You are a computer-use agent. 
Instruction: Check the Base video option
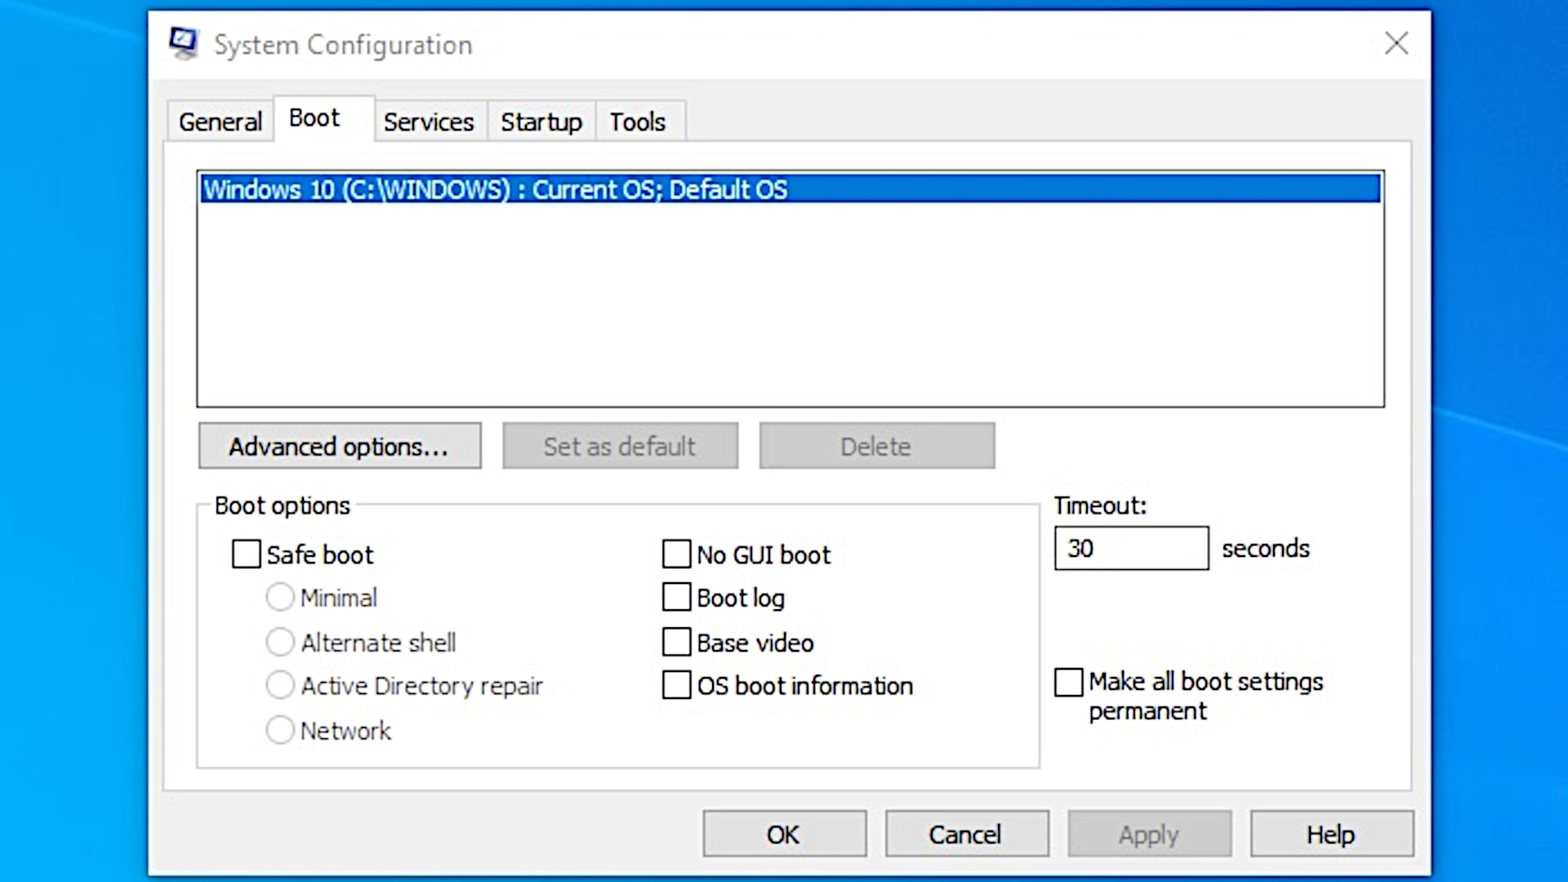pyautogui.click(x=676, y=642)
